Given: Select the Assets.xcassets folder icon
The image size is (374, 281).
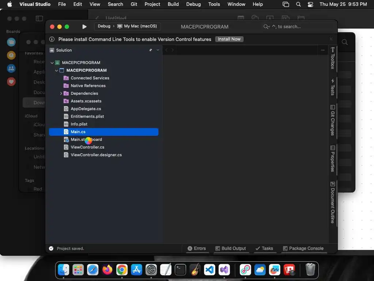Looking at the screenshot, I should [66, 101].
